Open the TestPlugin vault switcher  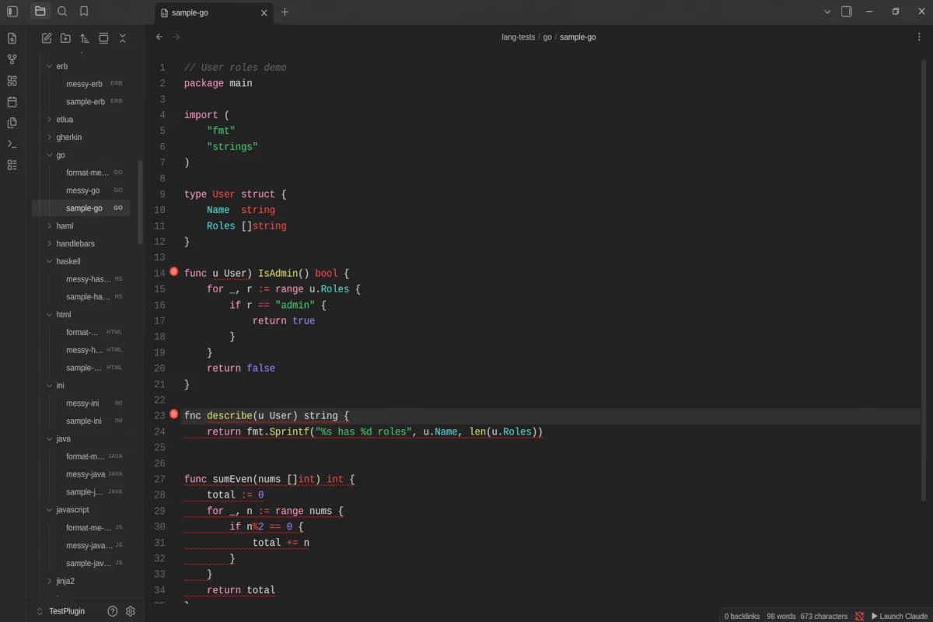click(61, 611)
